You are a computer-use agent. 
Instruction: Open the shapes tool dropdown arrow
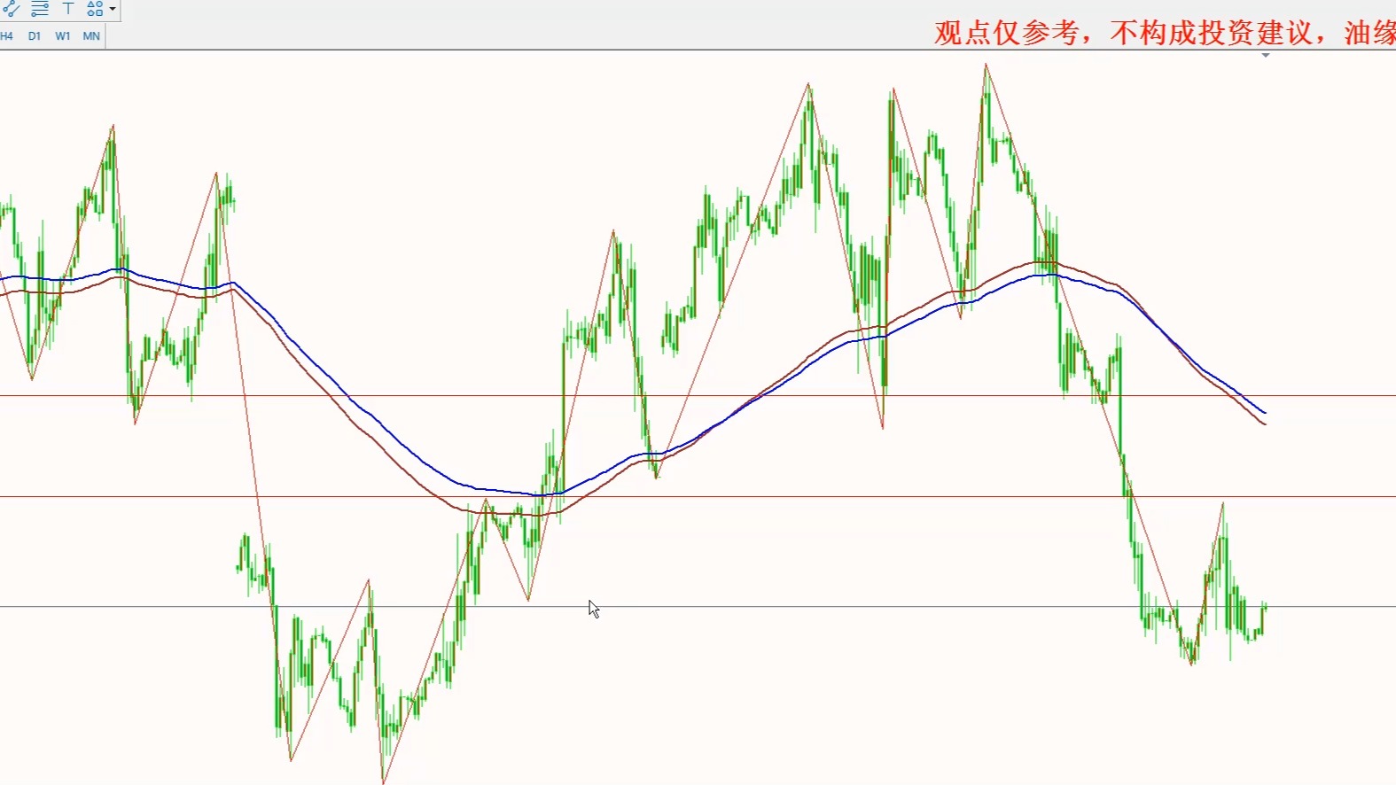point(113,9)
